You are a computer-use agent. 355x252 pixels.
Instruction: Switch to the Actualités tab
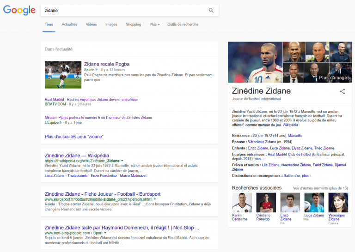tap(69, 24)
